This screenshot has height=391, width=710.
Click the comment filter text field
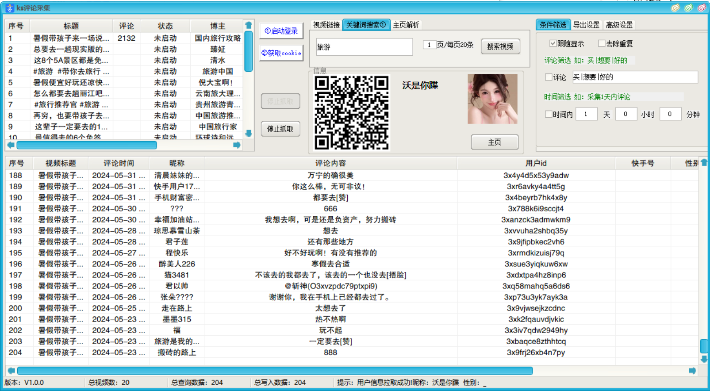(635, 77)
